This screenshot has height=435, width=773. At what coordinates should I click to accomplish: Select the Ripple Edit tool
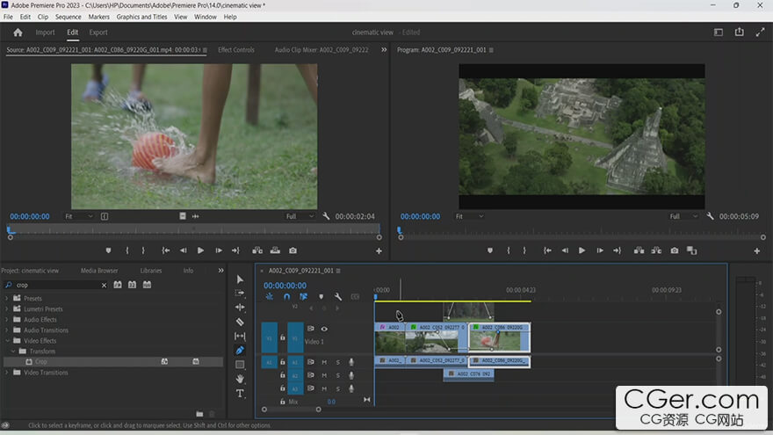(240, 308)
